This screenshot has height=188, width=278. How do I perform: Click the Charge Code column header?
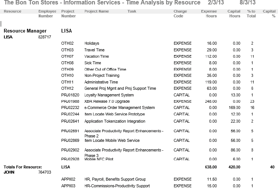(x=180, y=14)
